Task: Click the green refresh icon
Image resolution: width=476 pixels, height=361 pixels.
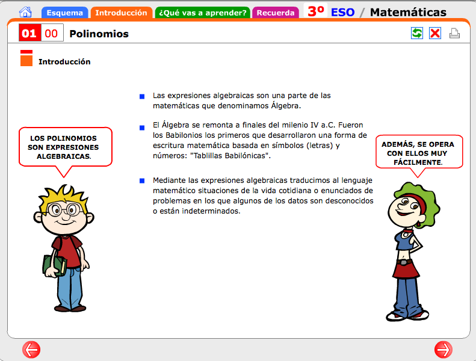Action: point(417,33)
